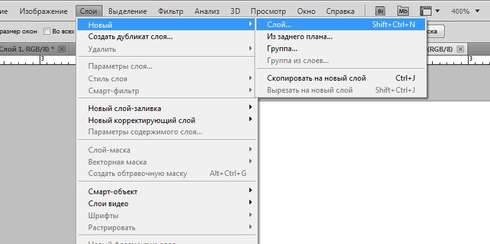The width and height of the screenshot is (490, 244).
Task: Close the 'Слой 1, RGB/8' document tab
Action: tap(62, 49)
